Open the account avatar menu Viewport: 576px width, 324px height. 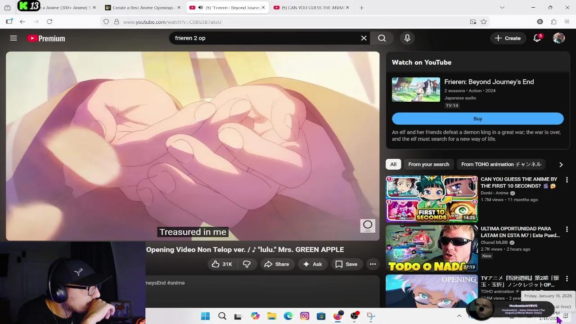pyautogui.click(x=559, y=38)
